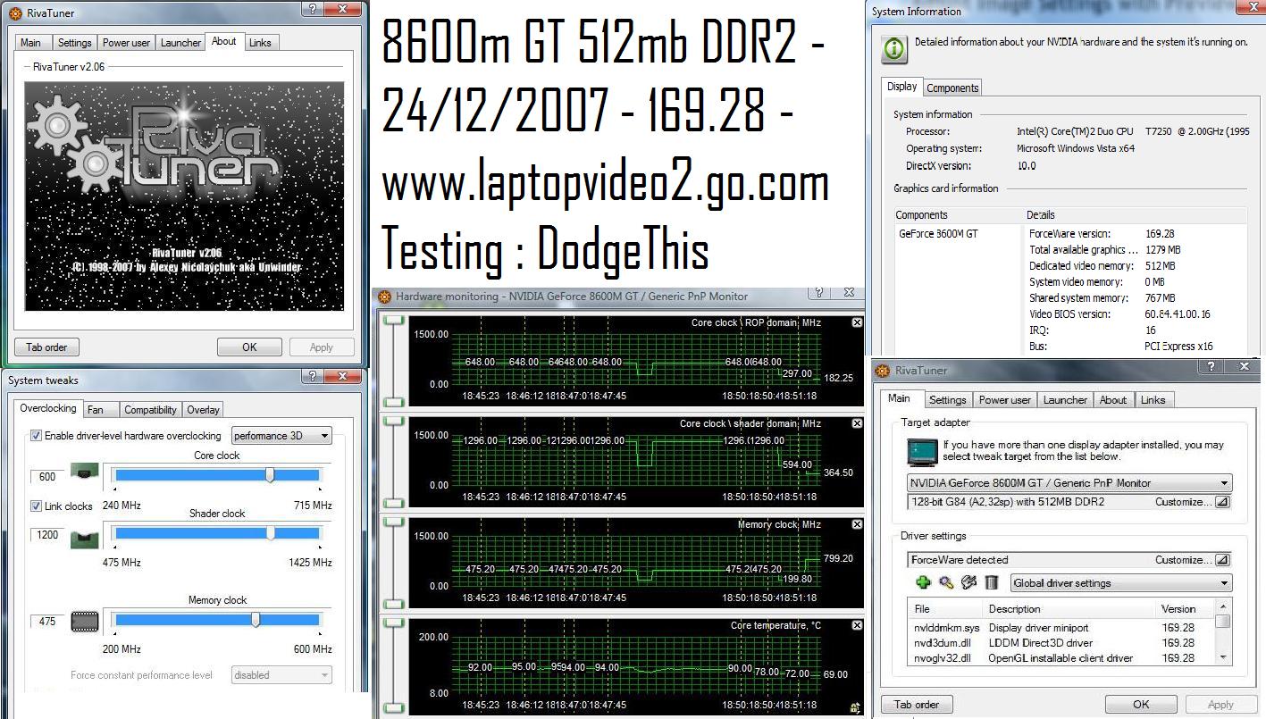Click the File column header
Viewport: 1266px width, 719px height.
(945, 608)
